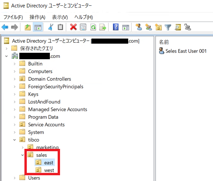This screenshot has width=213, height=181.
Task: Expand the Keys container
Action: coord(15,94)
